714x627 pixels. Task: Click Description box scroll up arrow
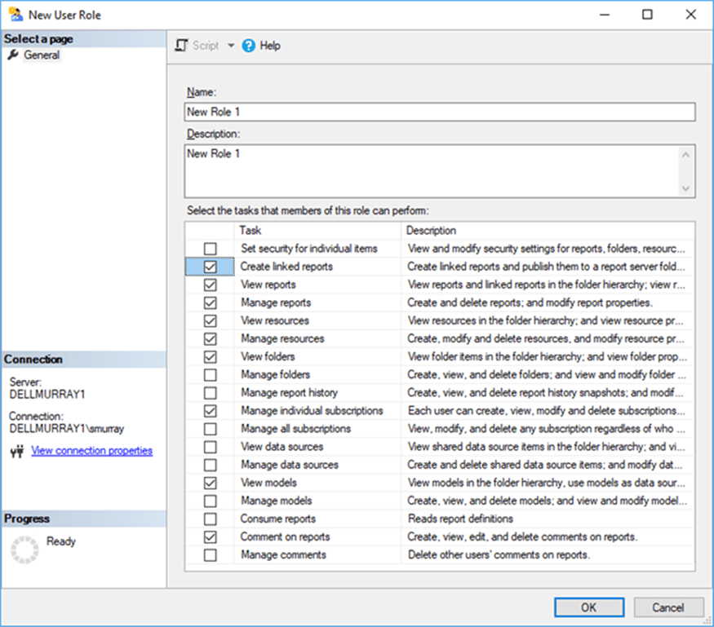(x=685, y=155)
